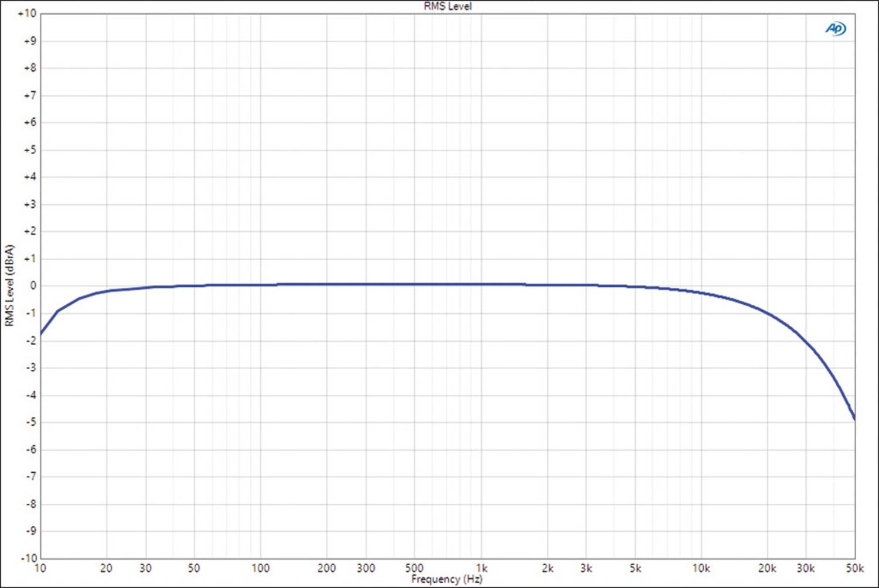Click the '5k' frequency tick label
The image size is (879, 588).
click(635, 568)
